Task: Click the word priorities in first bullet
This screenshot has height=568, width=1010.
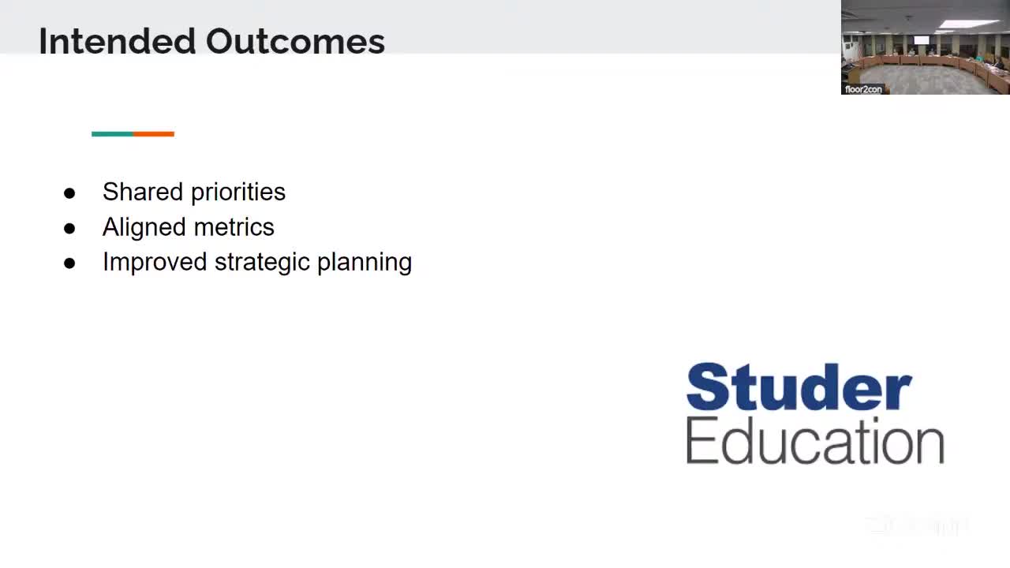Action: click(x=238, y=192)
